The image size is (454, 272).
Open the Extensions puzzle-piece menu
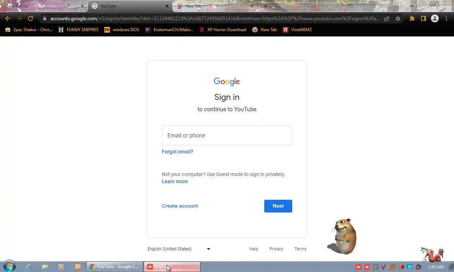[412, 18]
